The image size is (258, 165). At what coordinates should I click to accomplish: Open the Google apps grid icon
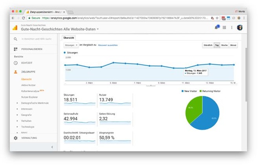(x=224, y=27)
